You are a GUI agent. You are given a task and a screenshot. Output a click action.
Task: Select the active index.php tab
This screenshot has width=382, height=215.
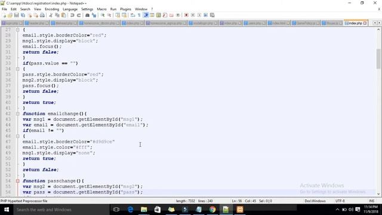(355, 23)
